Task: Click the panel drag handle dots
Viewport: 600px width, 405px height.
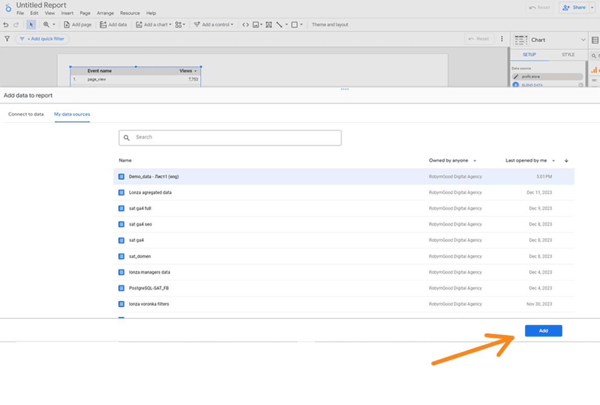Action: tap(345, 89)
